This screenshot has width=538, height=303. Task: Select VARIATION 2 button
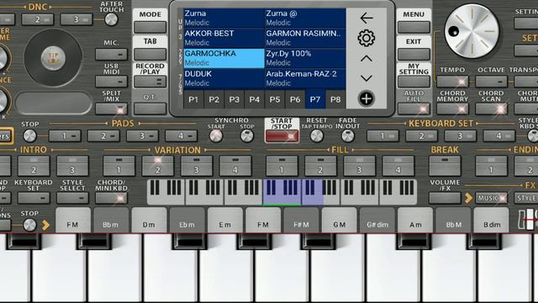(157, 166)
